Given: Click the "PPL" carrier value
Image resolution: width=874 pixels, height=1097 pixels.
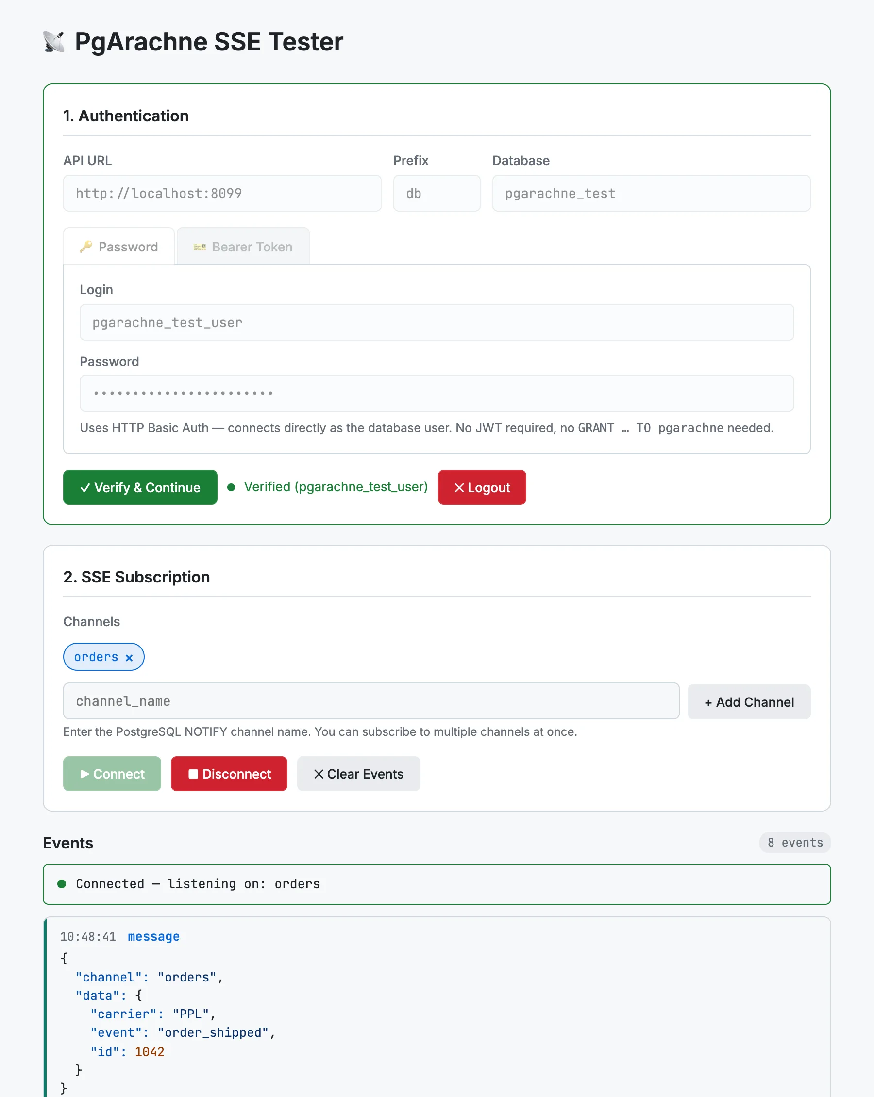Looking at the screenshot, I should (191, 1014).
